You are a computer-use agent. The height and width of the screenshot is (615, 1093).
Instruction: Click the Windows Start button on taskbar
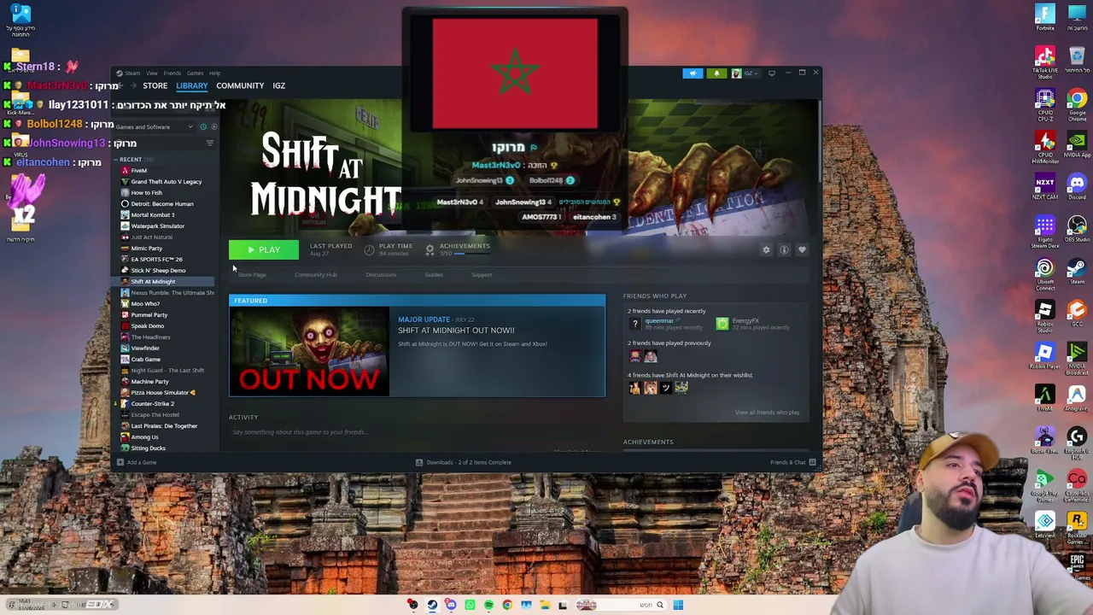click(678, 605)
